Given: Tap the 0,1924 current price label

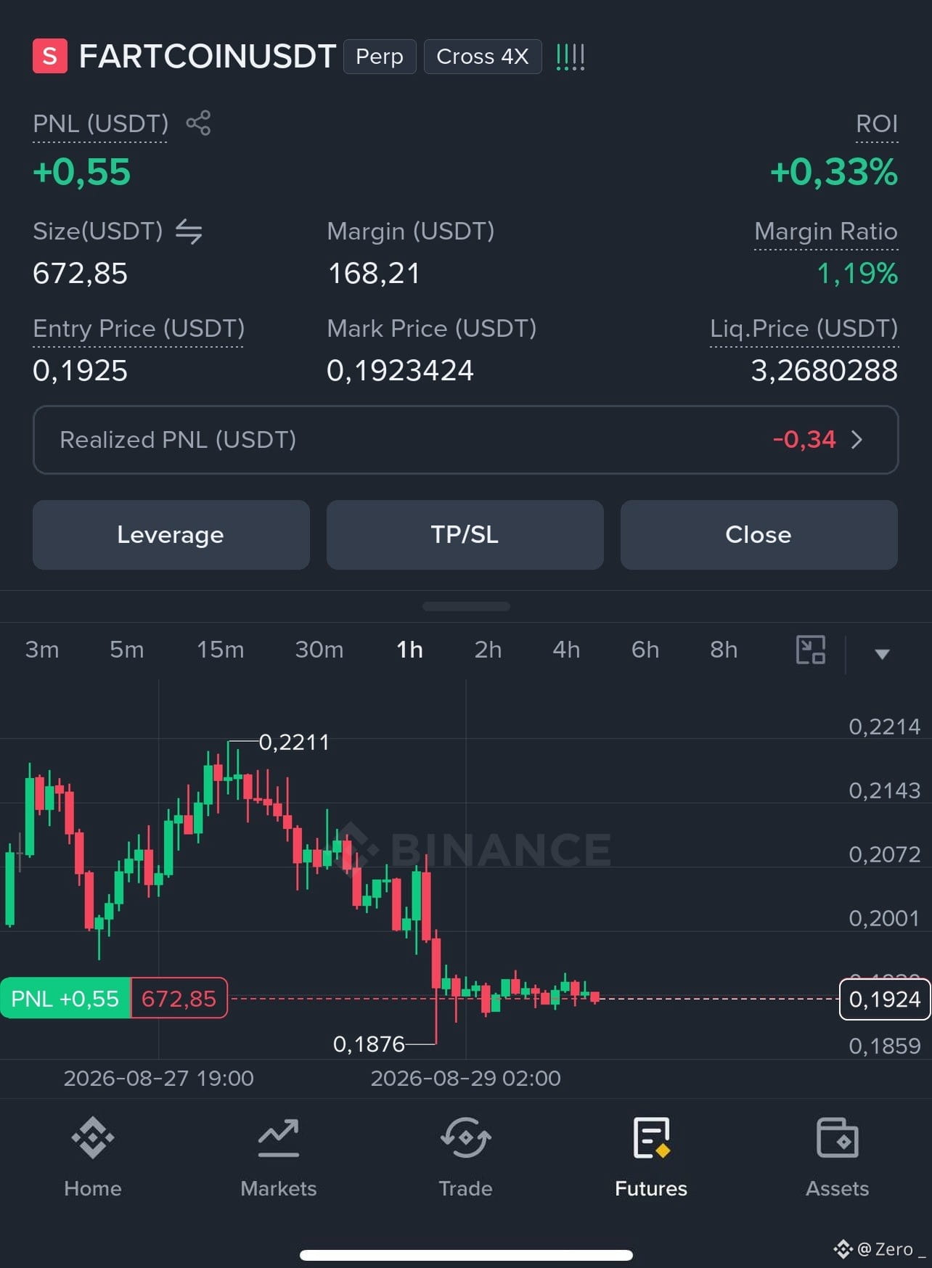Looking at the screenshot, I should pyautogui.click(x=885, y=999).
